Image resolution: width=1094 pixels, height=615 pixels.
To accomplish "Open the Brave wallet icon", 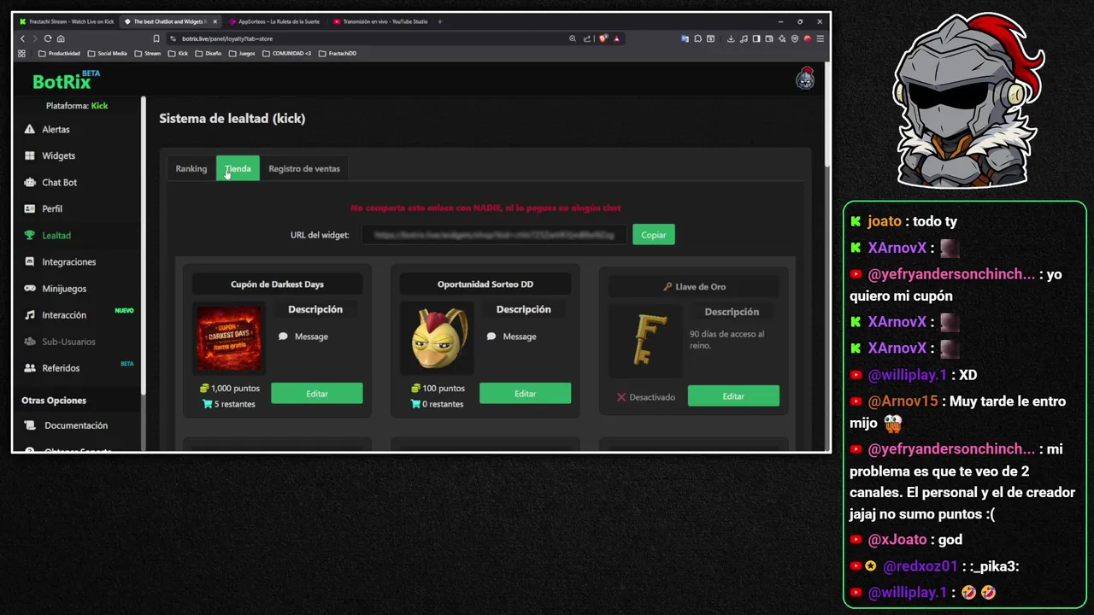I will pyautogui.click(x=769, y=38).
